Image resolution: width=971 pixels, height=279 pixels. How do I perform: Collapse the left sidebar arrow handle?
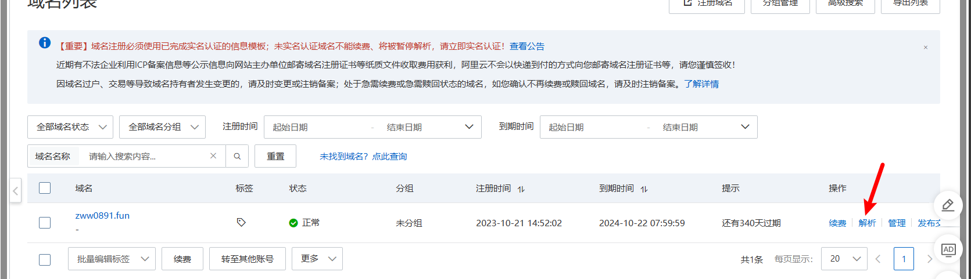click(16, 191)
